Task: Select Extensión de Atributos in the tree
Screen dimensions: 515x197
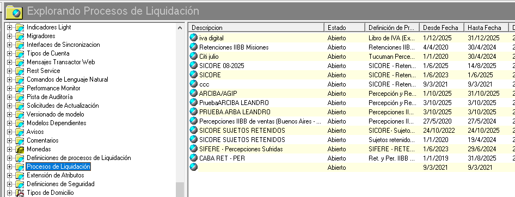Action: [x=55, y=175]
